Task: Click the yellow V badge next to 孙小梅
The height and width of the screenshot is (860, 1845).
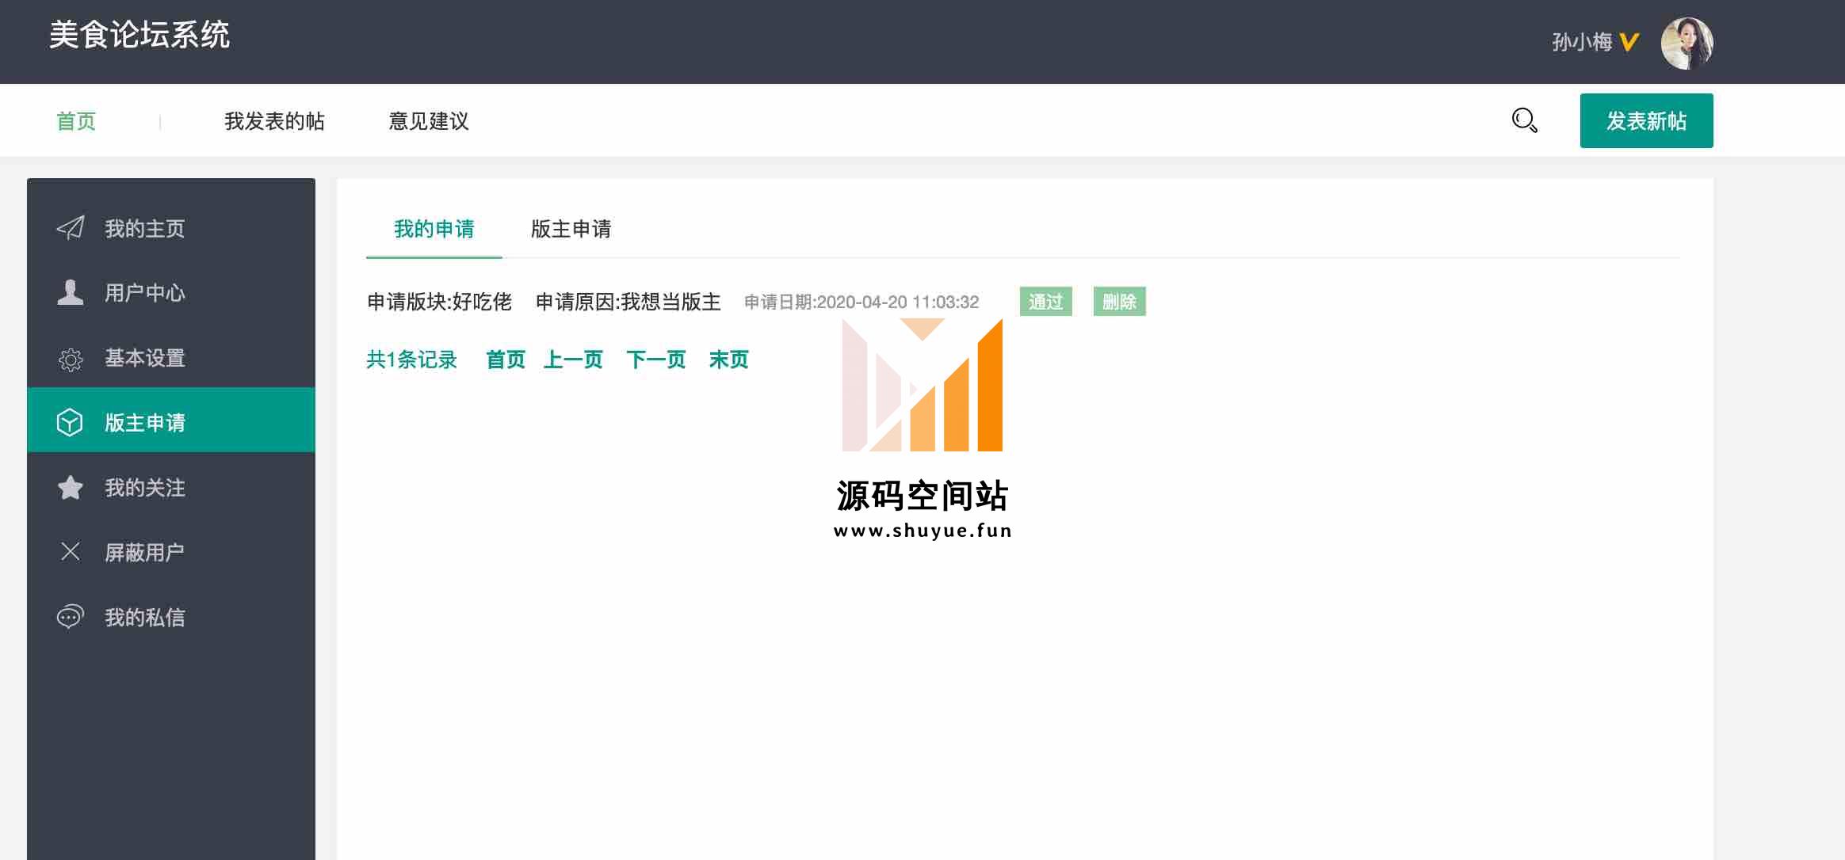Action: point(1629,42)
